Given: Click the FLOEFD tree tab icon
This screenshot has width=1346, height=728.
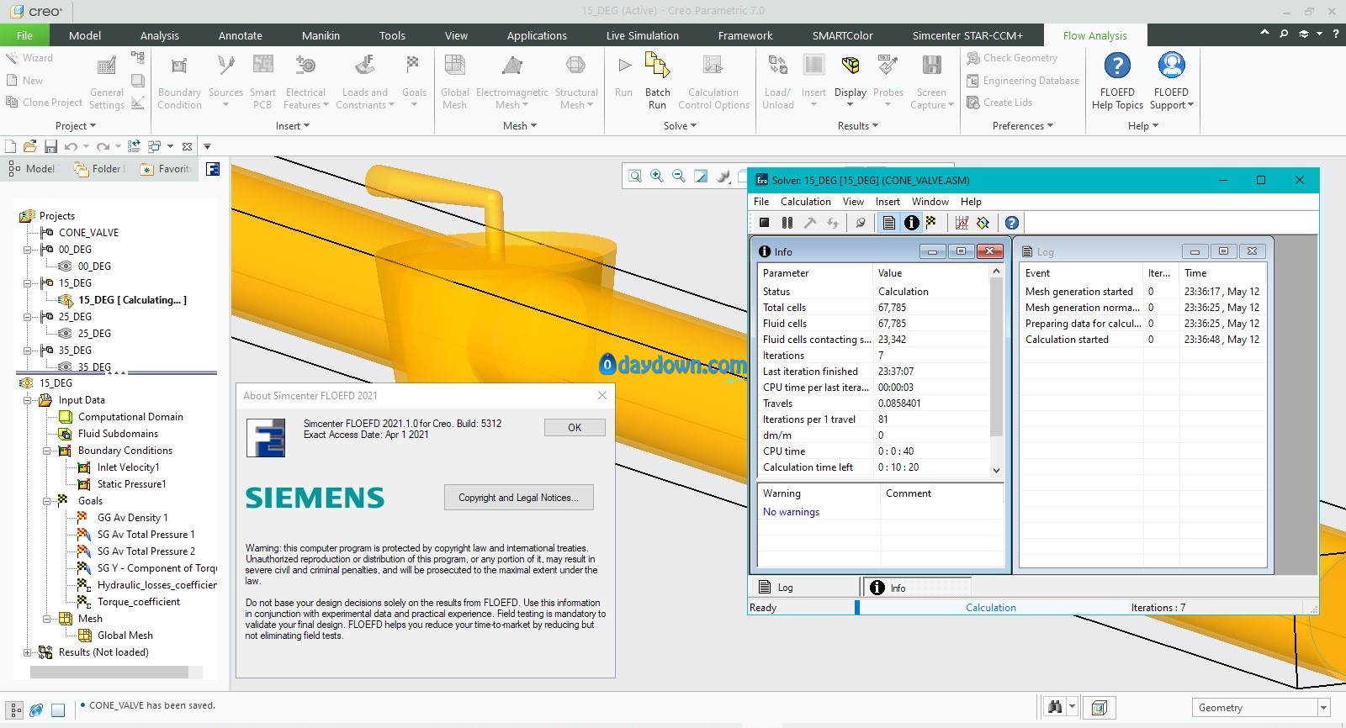Looking at the screenshot, I should [213, 169].
